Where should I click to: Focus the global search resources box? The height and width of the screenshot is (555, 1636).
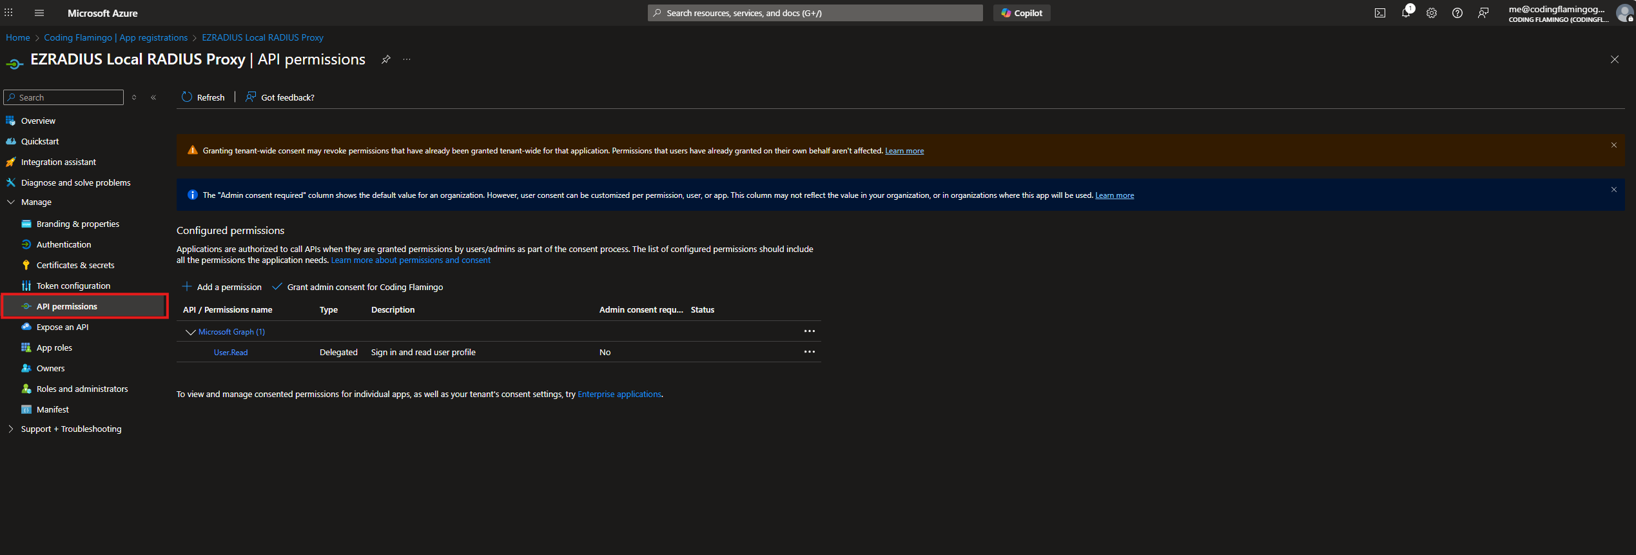(815, 13)
